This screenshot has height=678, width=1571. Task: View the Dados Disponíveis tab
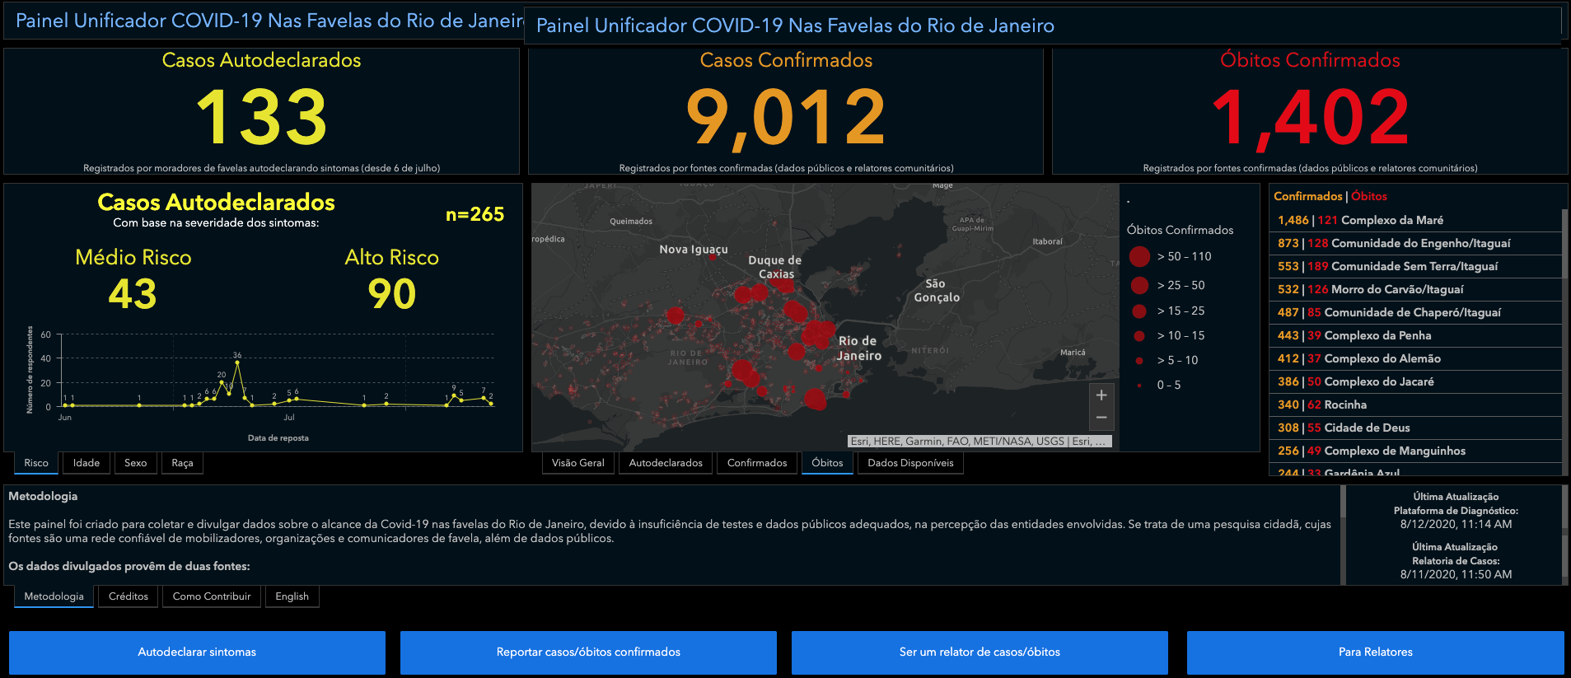click(x=910, y=463)
